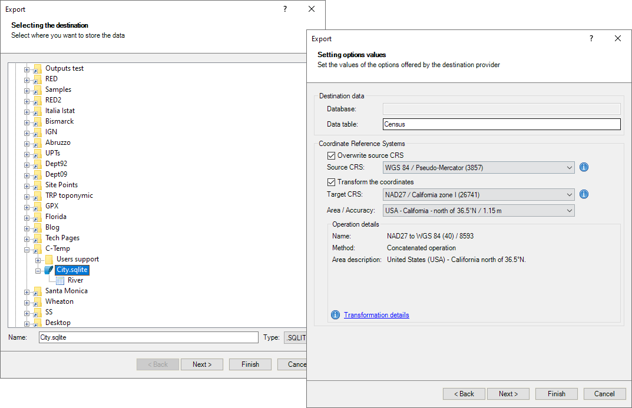Collapse the C-Temp tree node
This screenshot has height=408, width=632.
pos(27,248)
